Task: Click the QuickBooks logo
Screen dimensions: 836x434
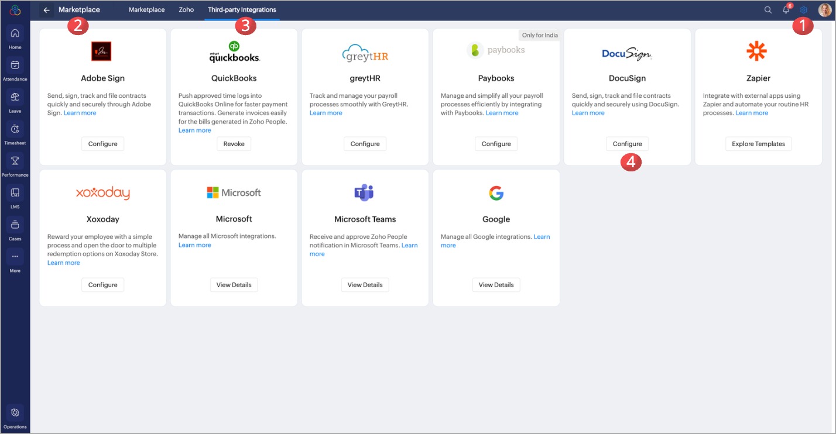Action: coord(234,51)
